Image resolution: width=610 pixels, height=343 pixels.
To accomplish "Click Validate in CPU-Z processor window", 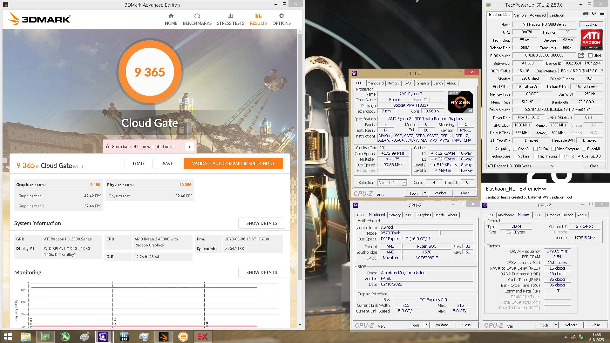I will coord(440,193).
